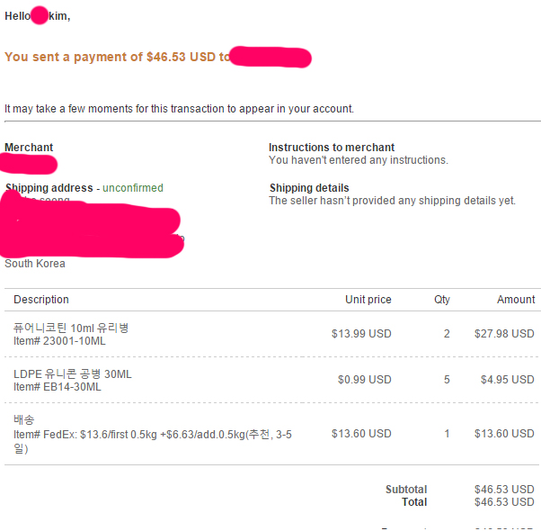The height and width of the screenshot is (531, 541).
Task: Click the FedEx shipping item description
Action: click(x=153, y=435)
